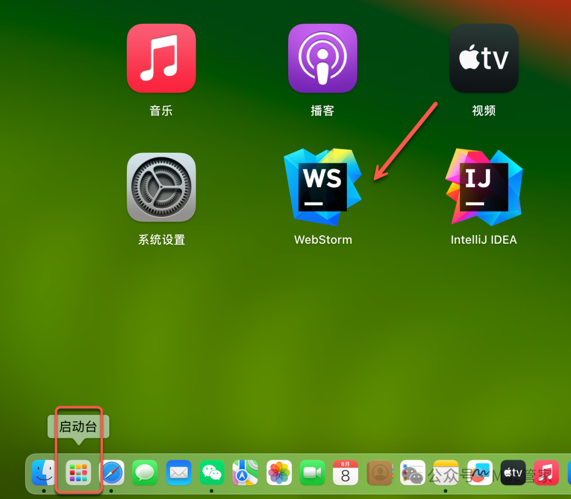Click the WebStorm label text
Image resolution: width=571 pixels, height=499 pixels.
(x=323, y=240)
